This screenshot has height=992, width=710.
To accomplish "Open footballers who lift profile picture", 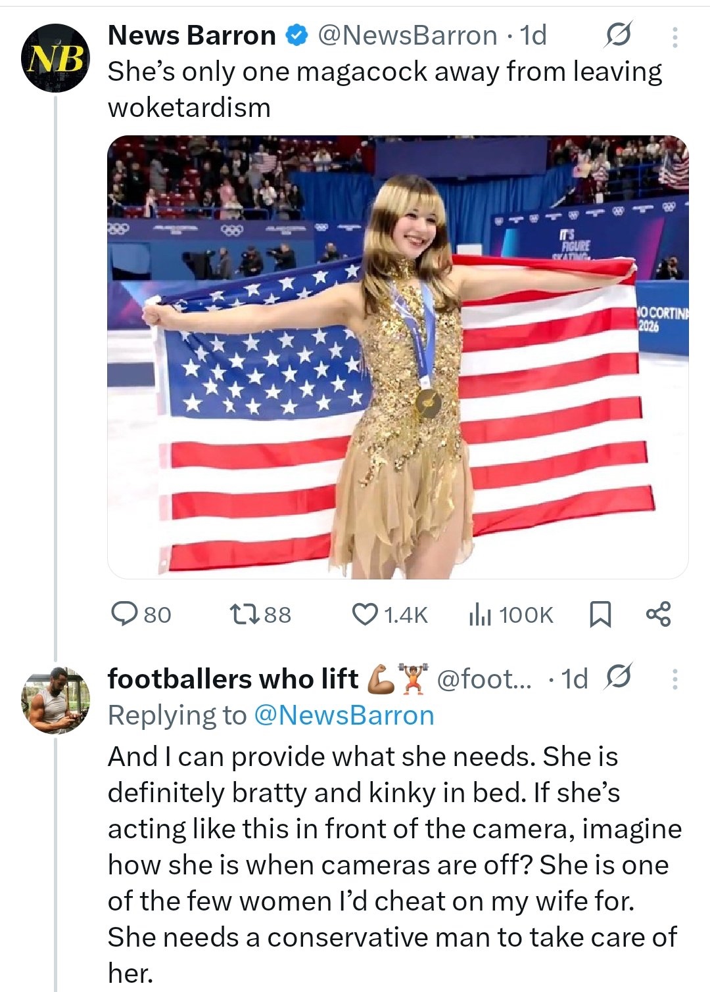I will [55, 701].
